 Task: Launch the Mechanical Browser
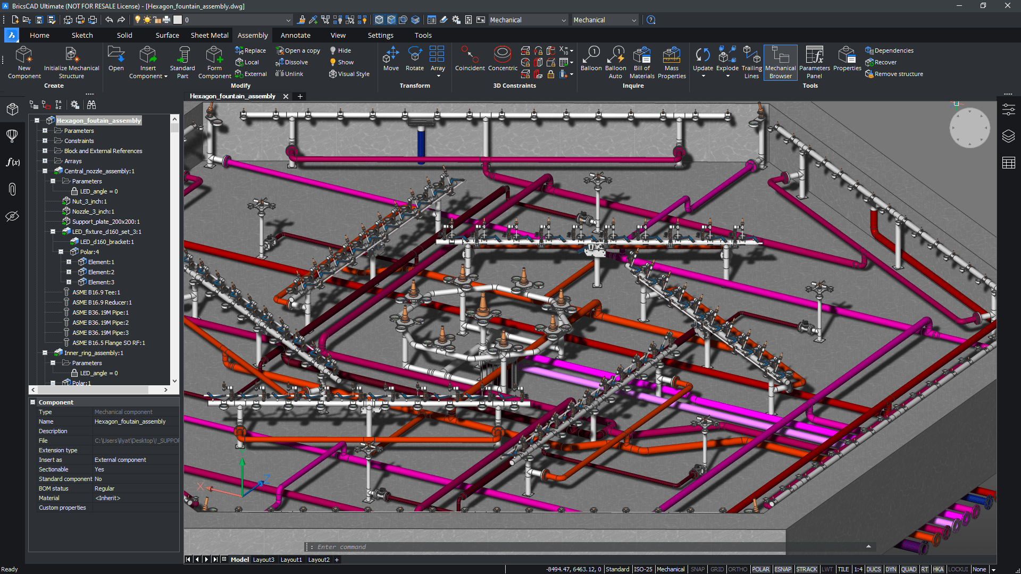point(780,61)
